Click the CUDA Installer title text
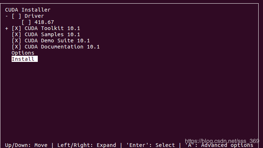 click(x=28, y=10)
